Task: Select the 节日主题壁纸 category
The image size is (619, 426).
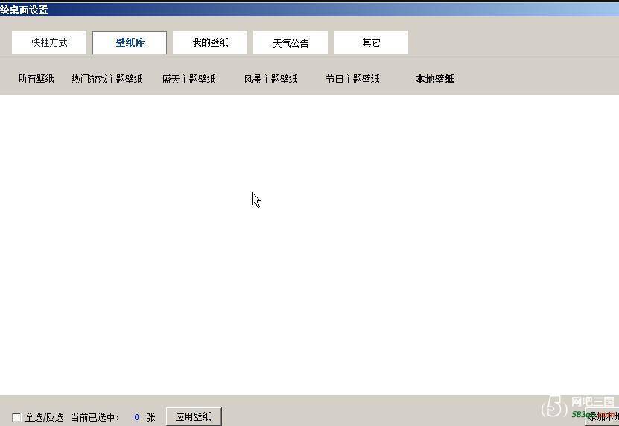Action: pyautogui.click(x=352, y=79)
